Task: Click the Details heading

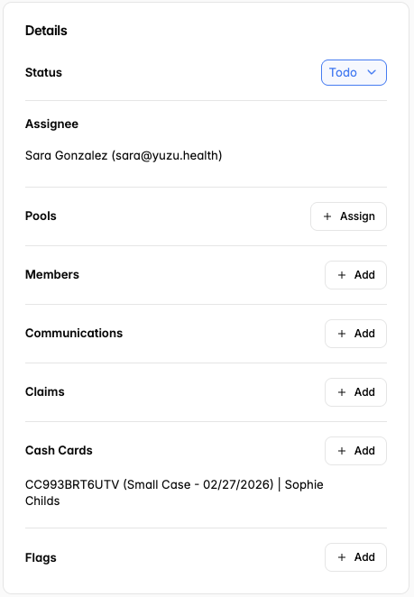Action: [x=46, y=31]
